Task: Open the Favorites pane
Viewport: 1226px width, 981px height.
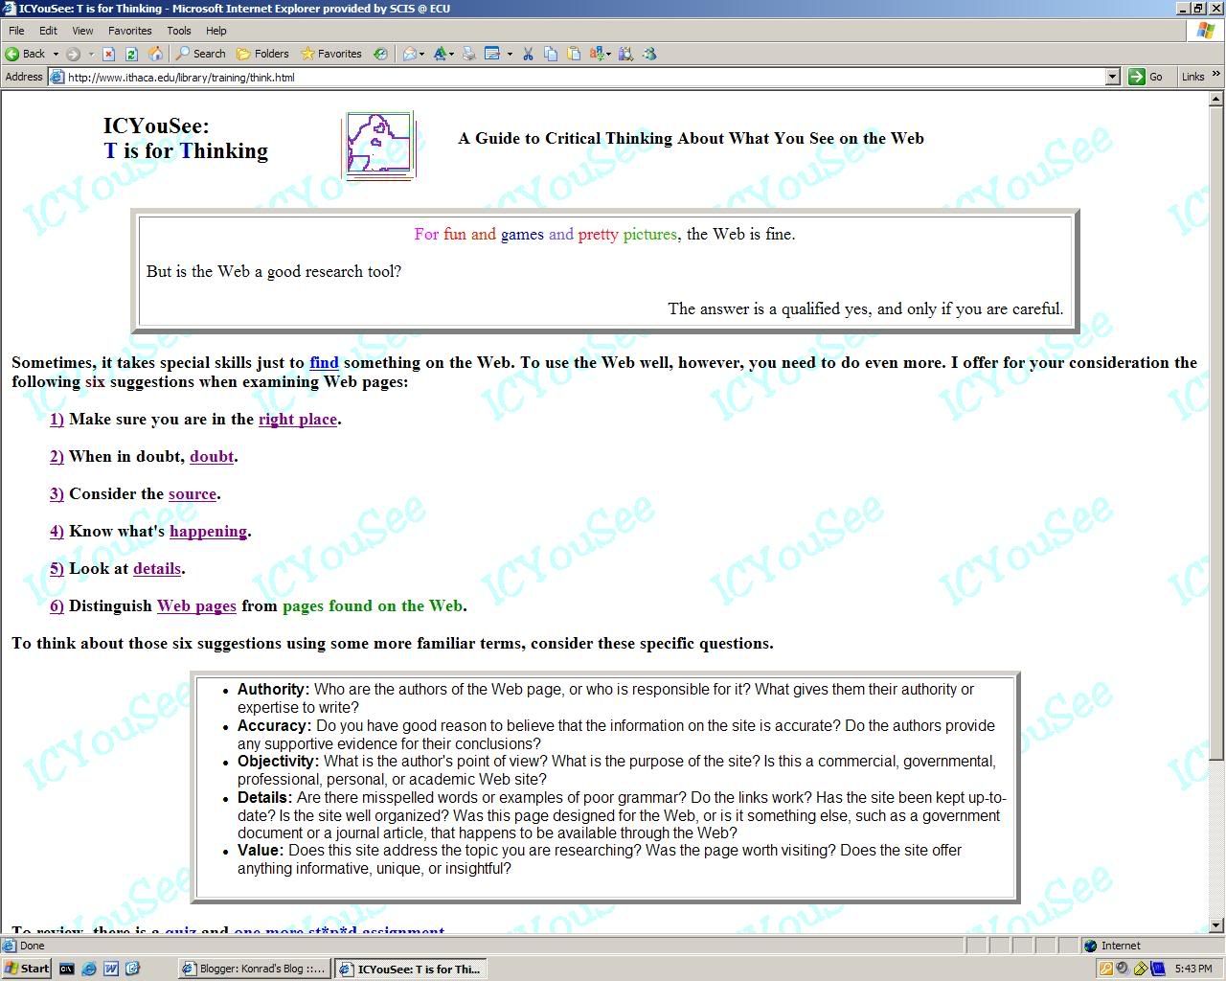Action: tap(330, 54)
